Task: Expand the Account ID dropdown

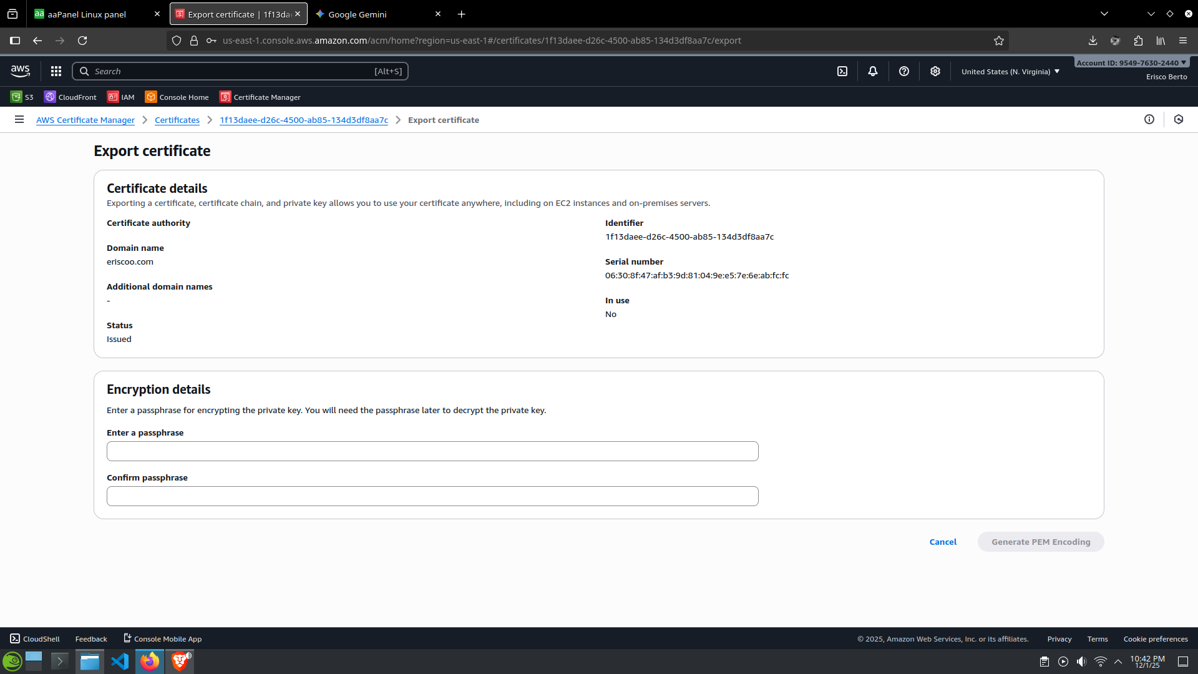Action: [x=1131, y=62]
